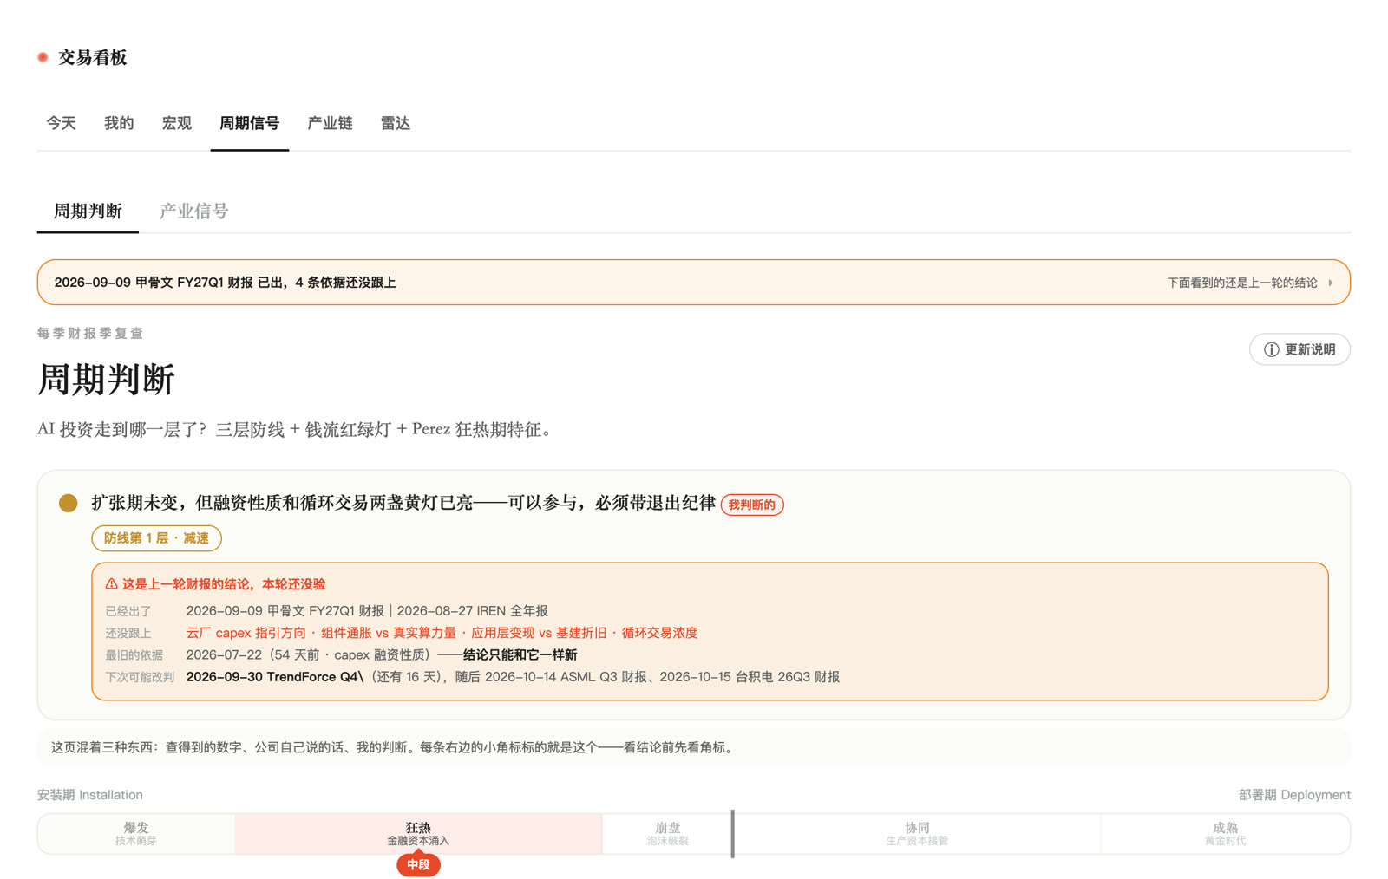Viewport: 1388px width, 879px height.
Task: Select the 崩盘 泡沫破裂 phase segment
Action: click(x=667, y=834)
